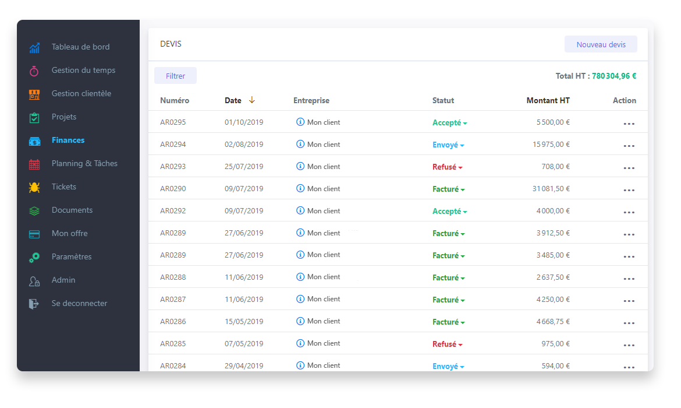Open the Envoyé status dropdown for AR0294

click(x=448, y=145)
